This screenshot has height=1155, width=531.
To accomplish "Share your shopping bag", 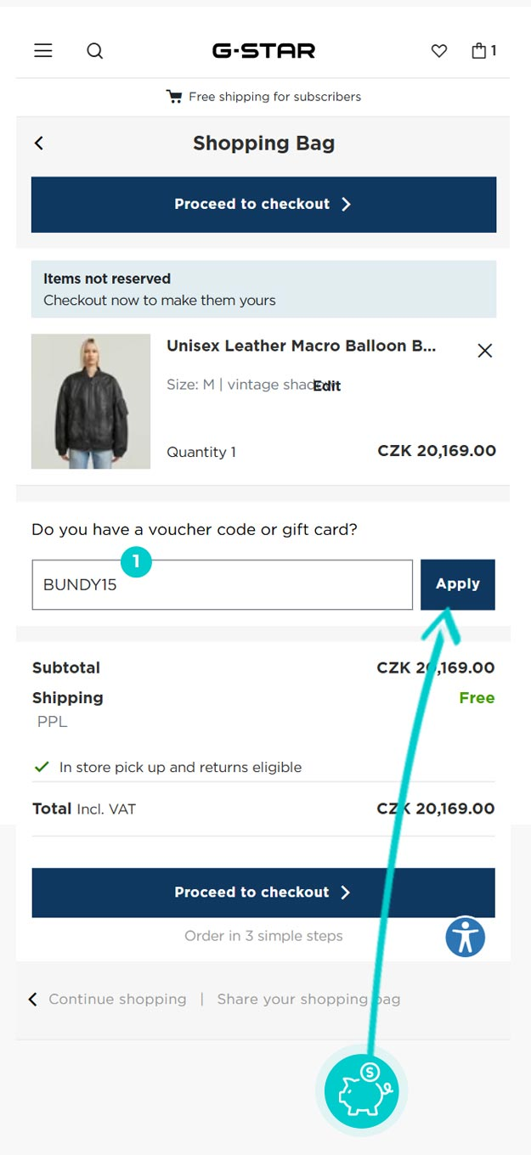I will click(x=308, y=1000).
